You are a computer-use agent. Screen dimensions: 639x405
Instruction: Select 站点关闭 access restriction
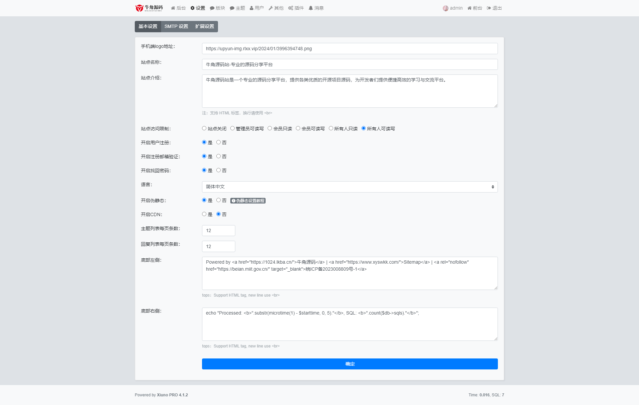click(x=204, y=128)
